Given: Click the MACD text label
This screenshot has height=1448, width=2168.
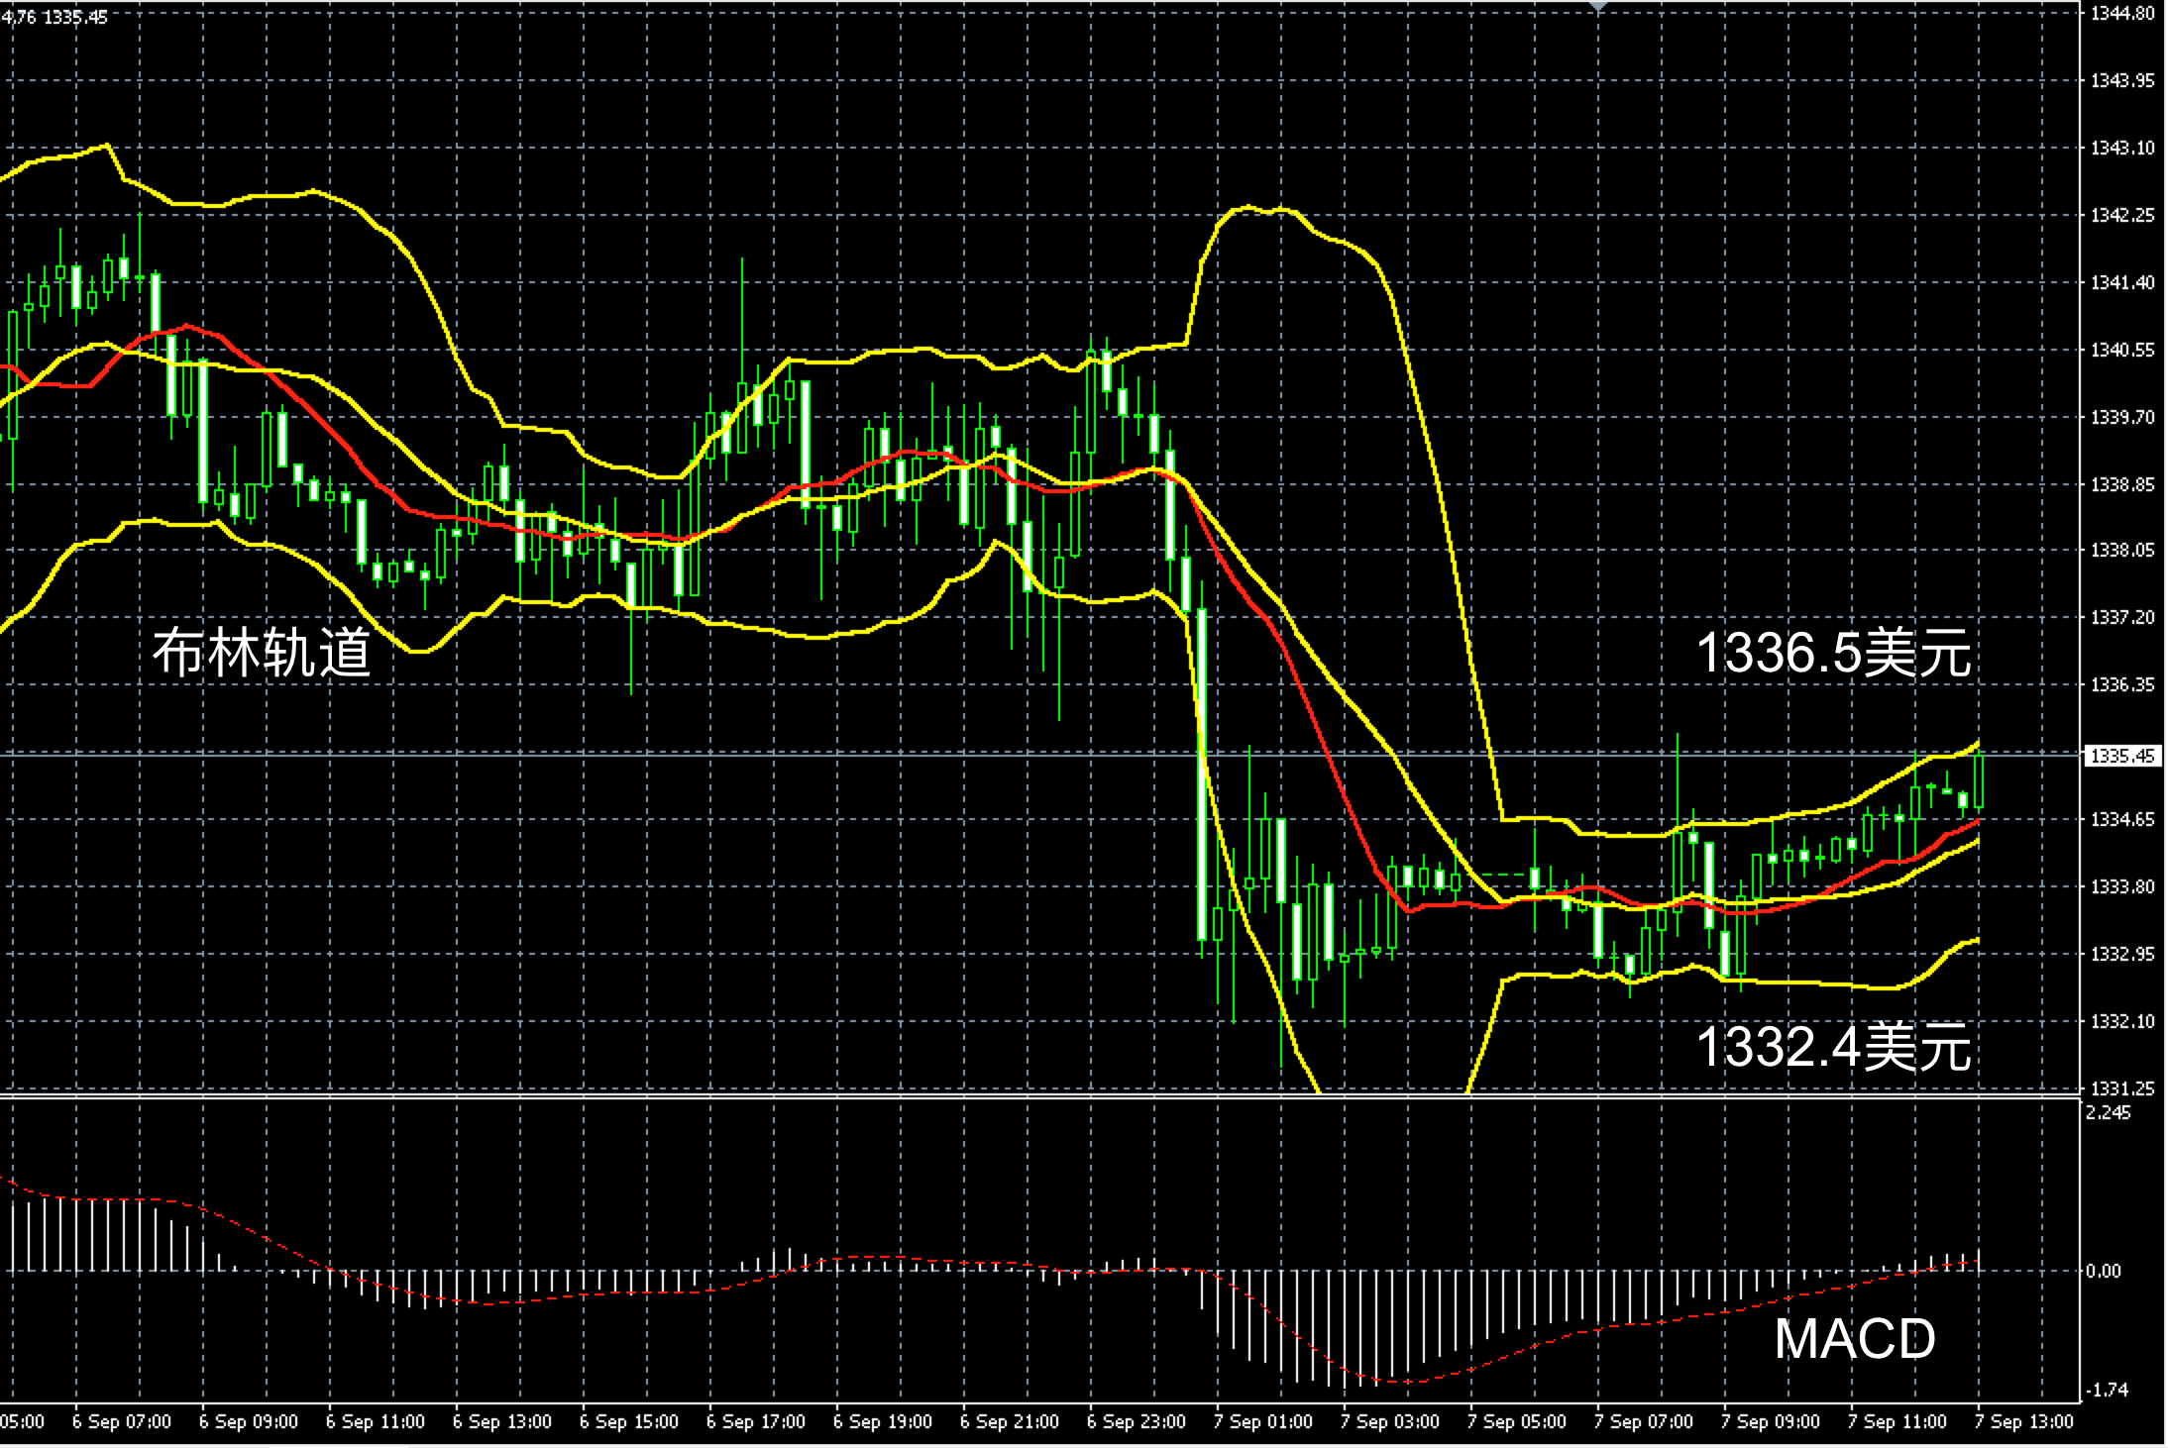Looking at the screenshot, I should pos(1854,1339).
